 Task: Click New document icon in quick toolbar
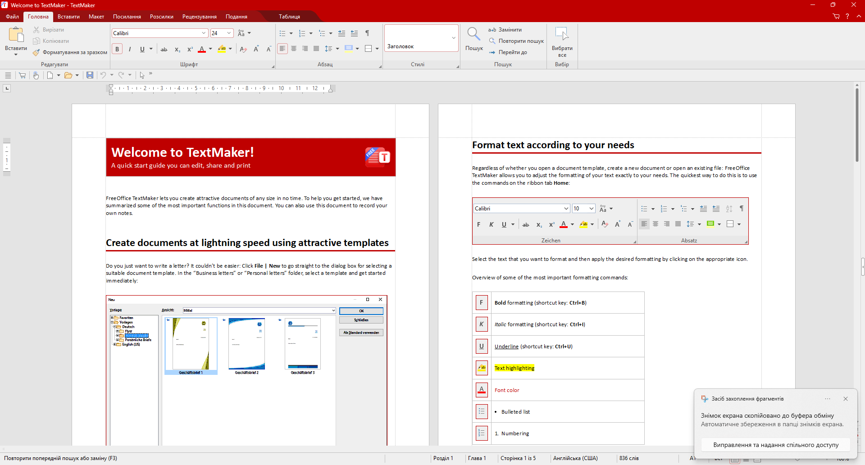(x=50, y=75)
